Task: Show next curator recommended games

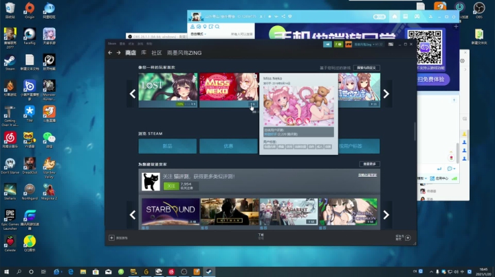Action: pyautogui.click(x=386, y=215)
